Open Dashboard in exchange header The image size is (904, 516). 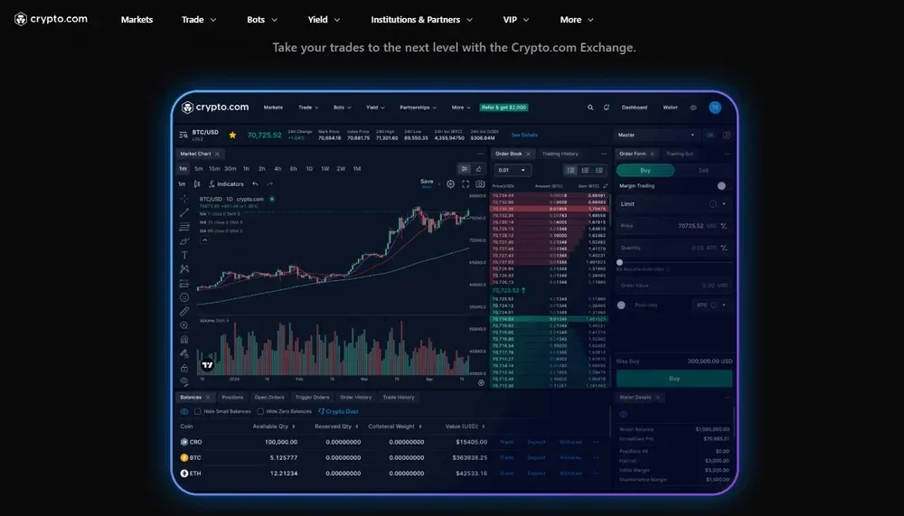point(635,108)
